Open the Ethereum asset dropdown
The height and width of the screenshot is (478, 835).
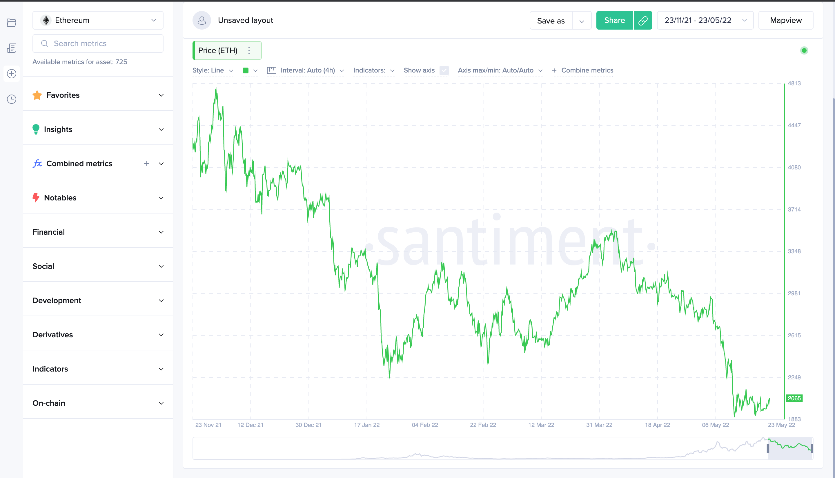tap(98, 20)
